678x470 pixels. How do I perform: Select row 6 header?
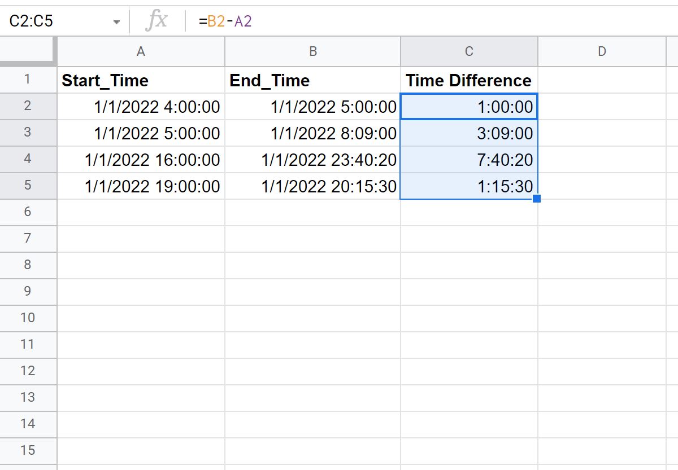point(28,212)
